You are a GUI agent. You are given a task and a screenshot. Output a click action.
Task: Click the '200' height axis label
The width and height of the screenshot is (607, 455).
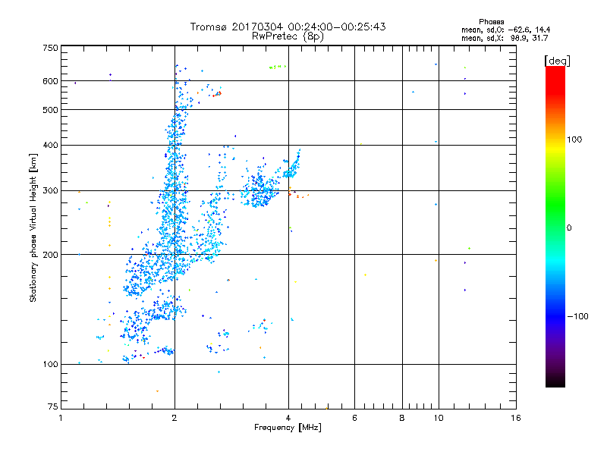click(x=50, y=255)
